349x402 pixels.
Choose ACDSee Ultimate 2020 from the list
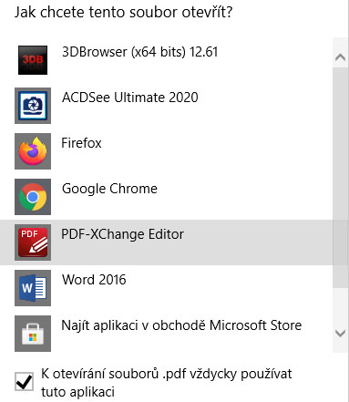(x=166, y=106)
